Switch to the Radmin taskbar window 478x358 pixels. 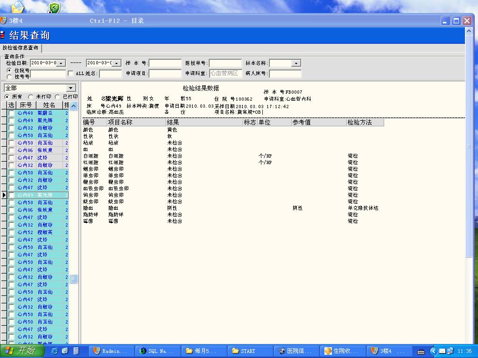click(x=112, y=351)
